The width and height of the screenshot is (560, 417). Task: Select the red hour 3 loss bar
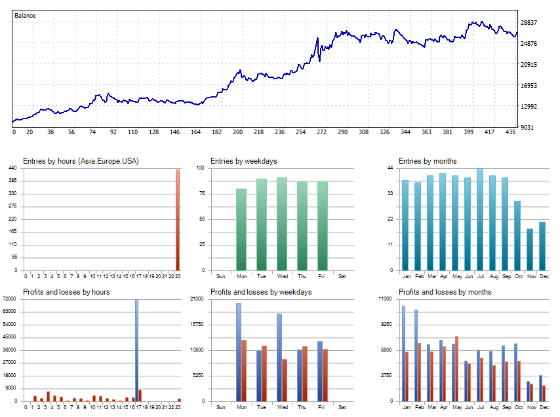pos(49,396)
